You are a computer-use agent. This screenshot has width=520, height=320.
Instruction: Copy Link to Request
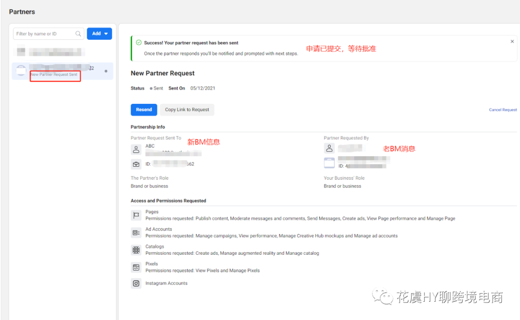tap(187, 110)
